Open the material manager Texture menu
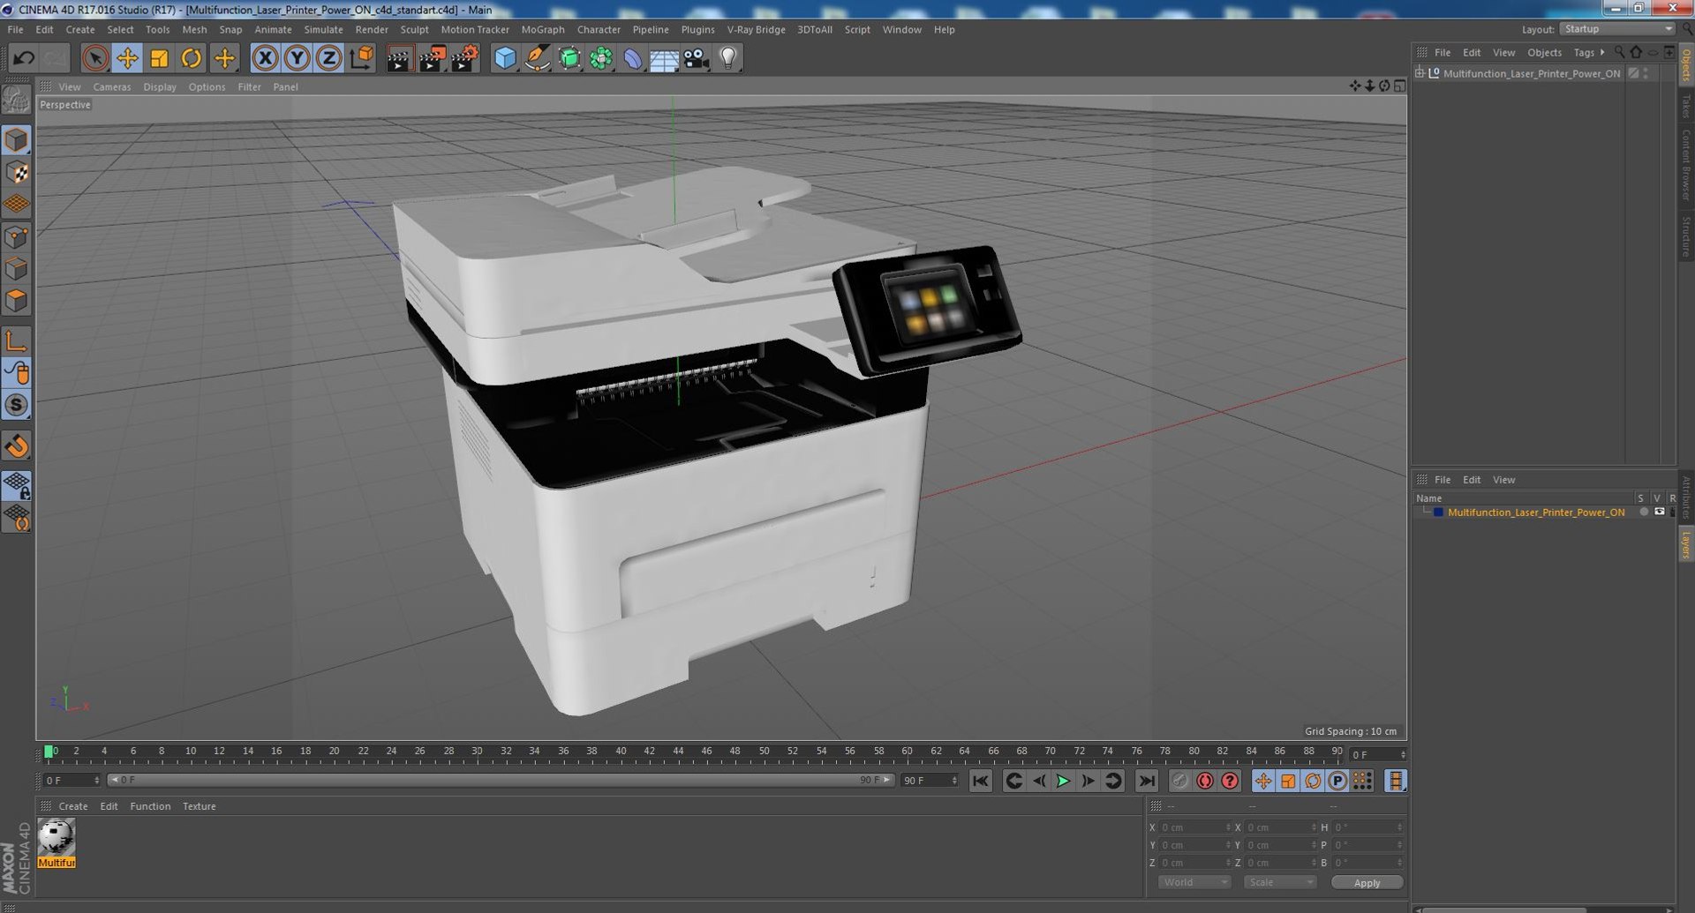 (x=199, y=806)
